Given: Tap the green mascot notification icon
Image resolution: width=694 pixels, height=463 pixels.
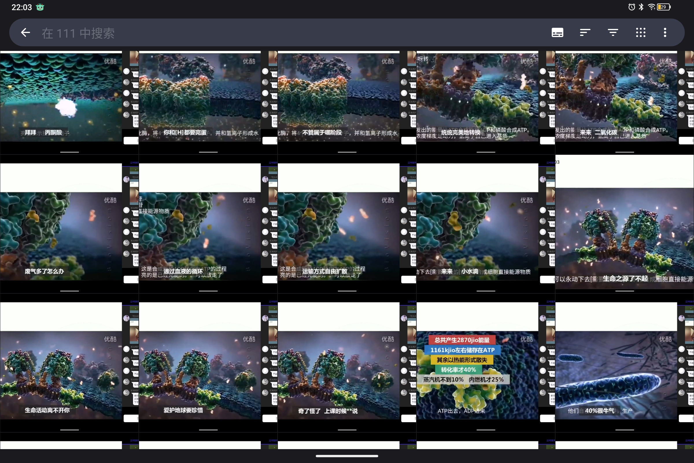Looking at the screenshot, I should [40, 8].
